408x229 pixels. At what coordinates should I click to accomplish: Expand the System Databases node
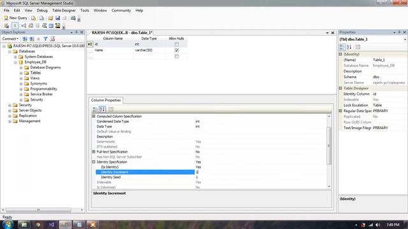tap(15, 57)
